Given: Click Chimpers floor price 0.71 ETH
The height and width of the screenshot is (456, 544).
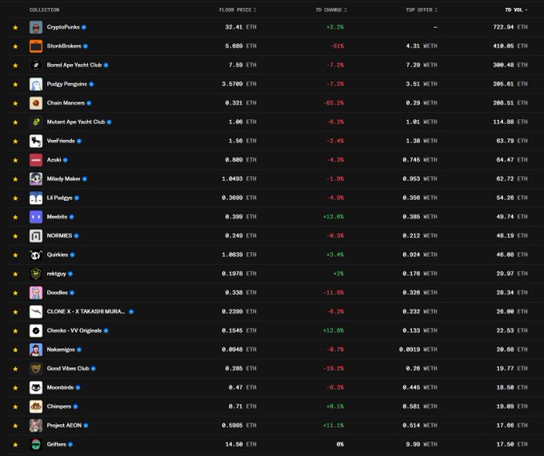Looking at the screenshot, I should pos(242,406).
